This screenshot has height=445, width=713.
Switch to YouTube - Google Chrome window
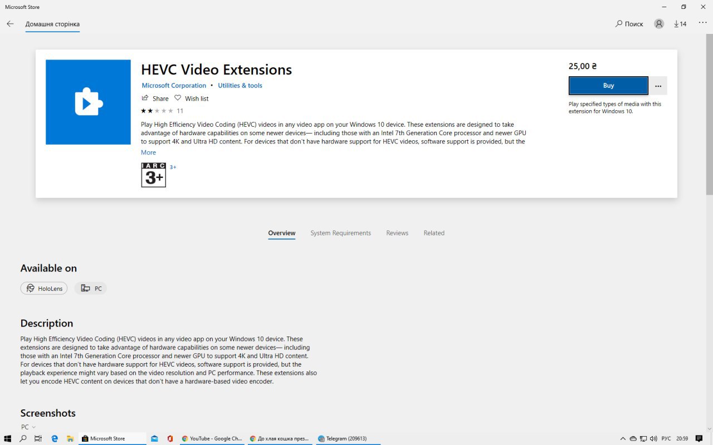pyautogui.click(x=212, y=438)
